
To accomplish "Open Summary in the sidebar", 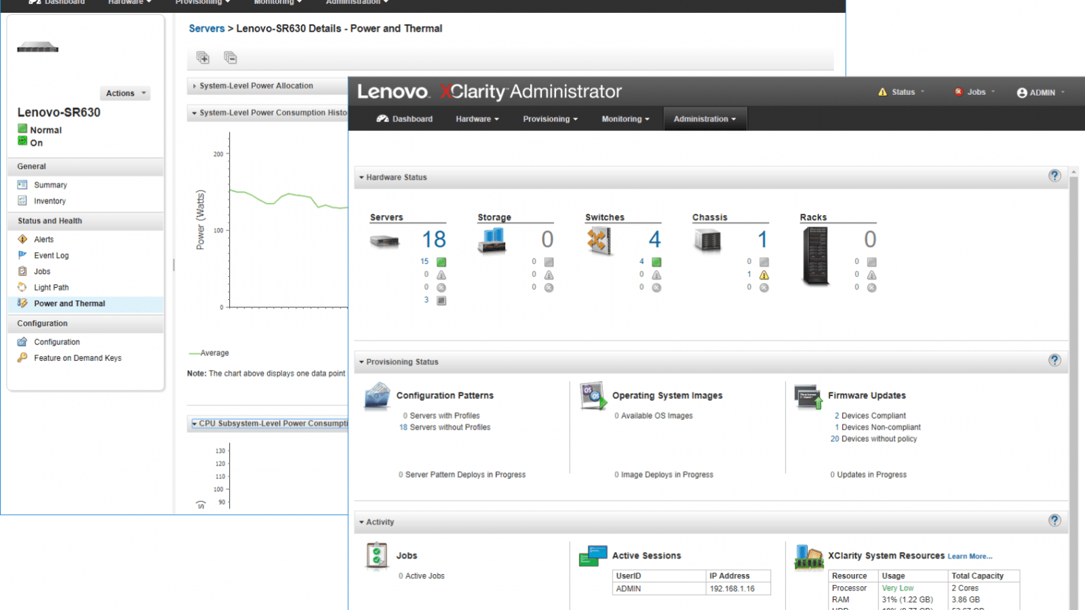I will (x=50, y=185).
